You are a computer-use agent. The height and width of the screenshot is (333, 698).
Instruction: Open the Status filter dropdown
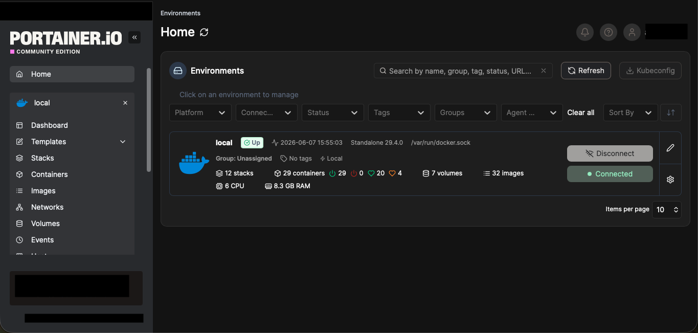pyautogui.click(x=333, y=113)
